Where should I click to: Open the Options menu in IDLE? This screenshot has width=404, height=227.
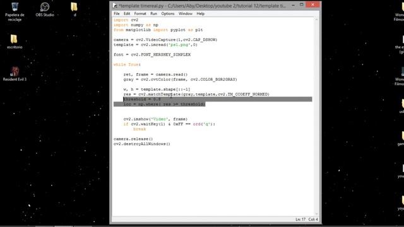point(168,14)
